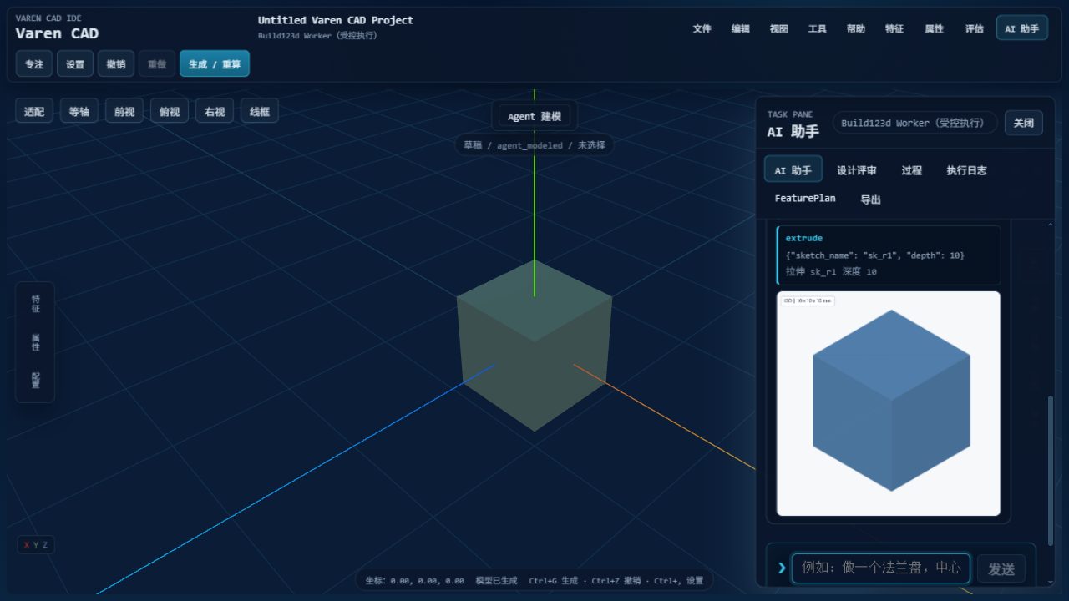Switch to 前视 front view
The image size is (1069, 601).
pos(124,111)
